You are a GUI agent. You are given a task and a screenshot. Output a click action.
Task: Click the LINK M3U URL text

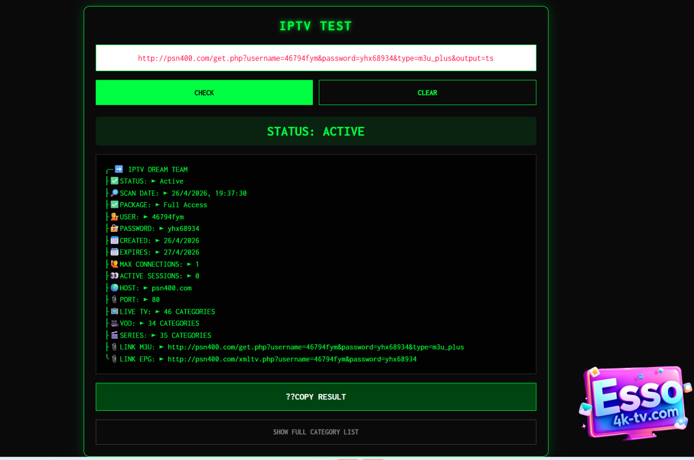pos(316,347)
